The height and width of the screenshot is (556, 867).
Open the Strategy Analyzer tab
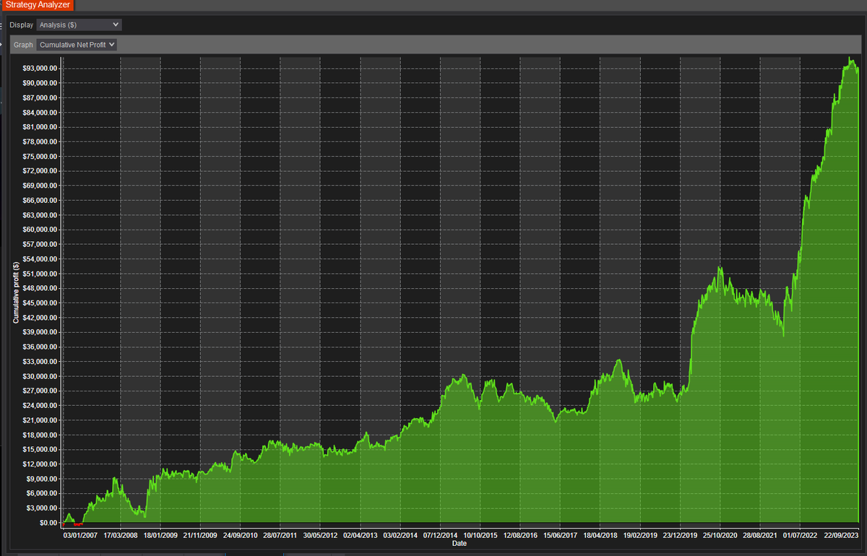[38, 5]
